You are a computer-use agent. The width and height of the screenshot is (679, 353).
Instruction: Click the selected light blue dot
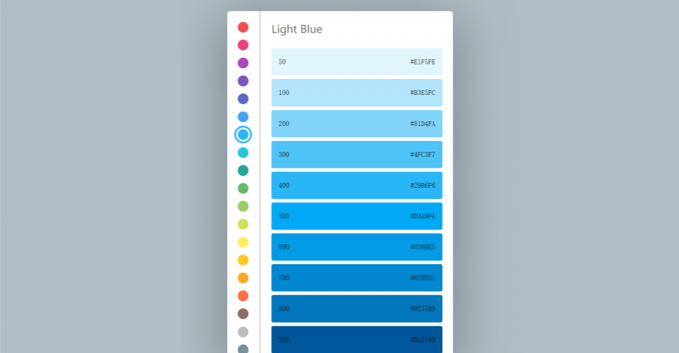coord(243,135)
